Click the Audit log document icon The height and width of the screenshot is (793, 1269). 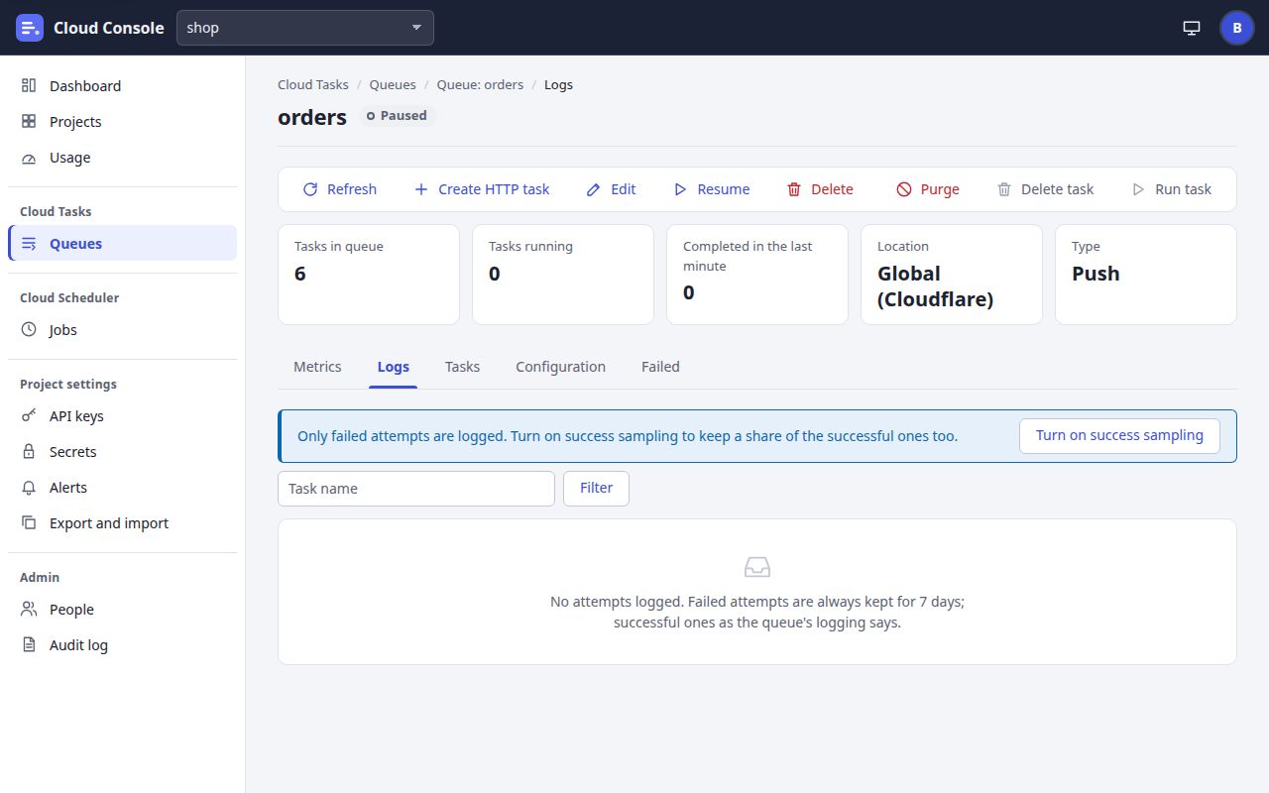pyautogui.click(x=29, y=645)
